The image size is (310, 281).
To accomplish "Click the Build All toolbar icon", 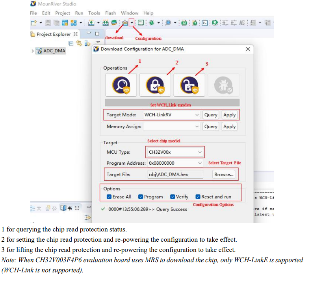I will pos(106,23).
